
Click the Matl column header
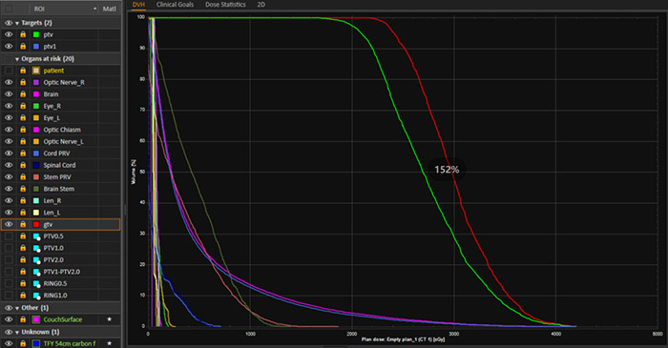coord(109,9)
